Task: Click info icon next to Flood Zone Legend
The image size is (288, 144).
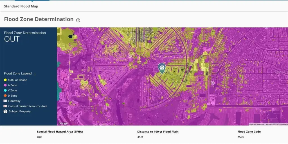Action: [x=35, y=74]
